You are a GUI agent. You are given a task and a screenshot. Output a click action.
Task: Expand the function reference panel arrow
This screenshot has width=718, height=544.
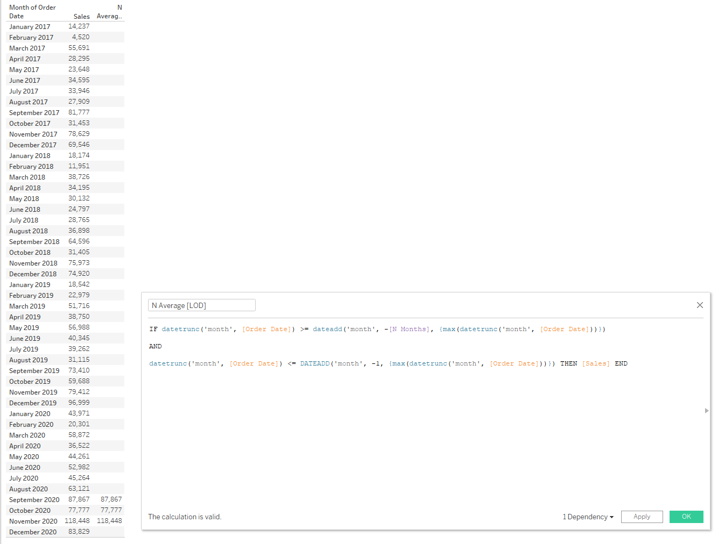[707, 411]
